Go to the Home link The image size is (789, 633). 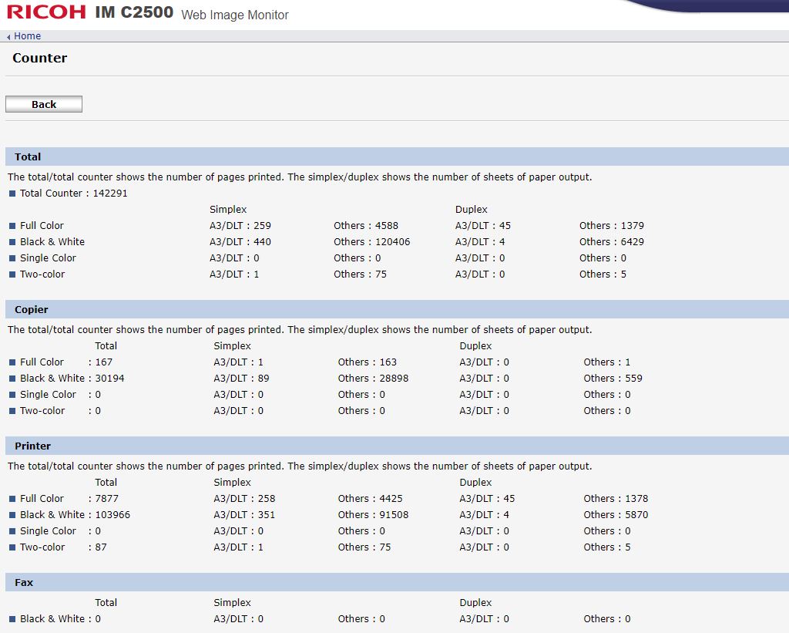tap(27, 36)
